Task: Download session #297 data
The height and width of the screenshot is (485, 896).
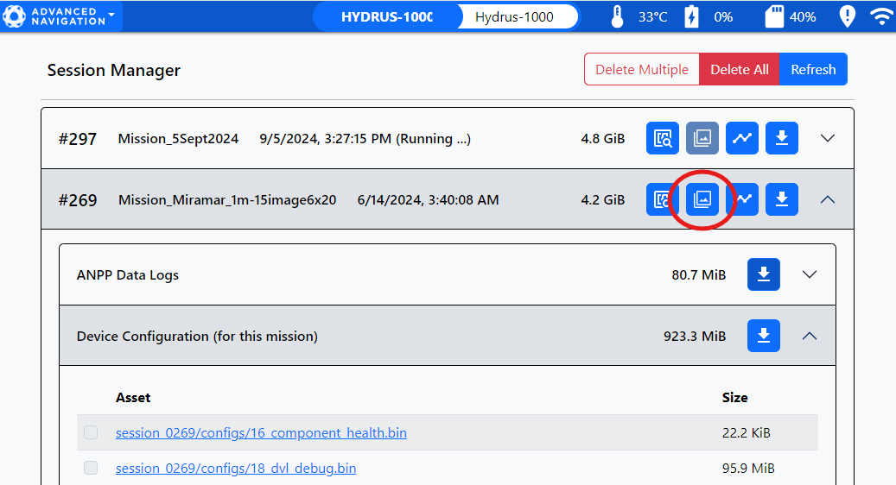Action: 781,138
